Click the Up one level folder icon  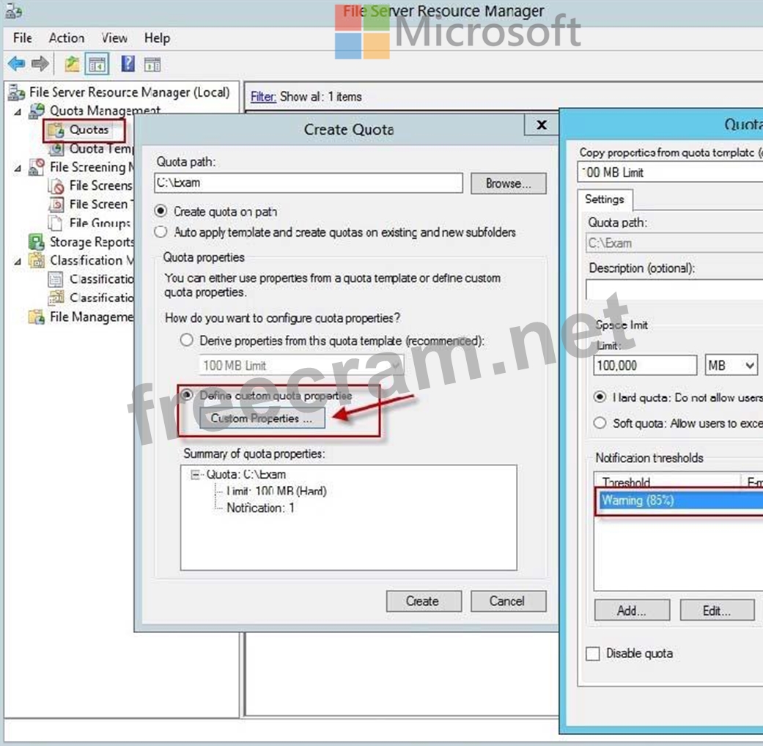[x=72, y=64]
